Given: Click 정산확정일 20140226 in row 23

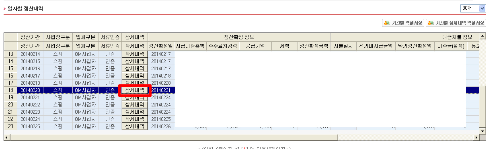Looking at the screenshot, I should (161, 126).
